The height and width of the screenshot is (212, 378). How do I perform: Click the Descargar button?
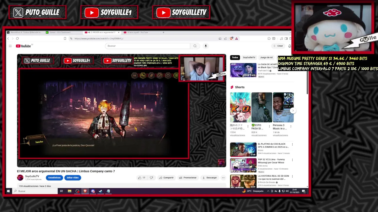coord(210,178)
